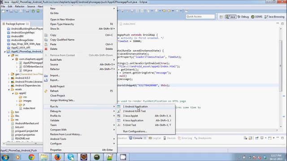287x161 pixels.
Task: Open the Source menu in menu bar
Action: click(31, 6)
